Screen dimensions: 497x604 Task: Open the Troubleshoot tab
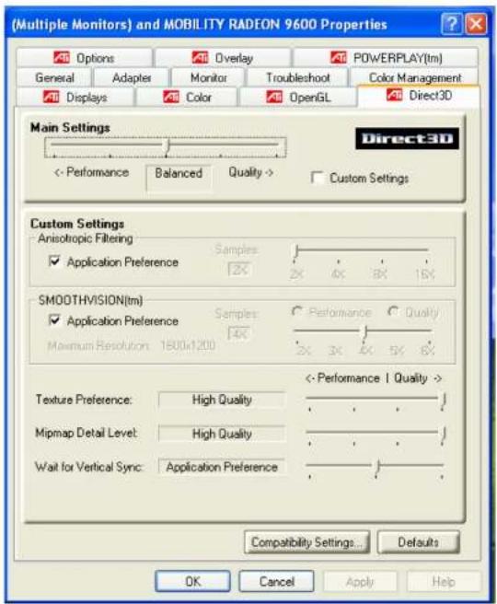(x=297, y=77)
